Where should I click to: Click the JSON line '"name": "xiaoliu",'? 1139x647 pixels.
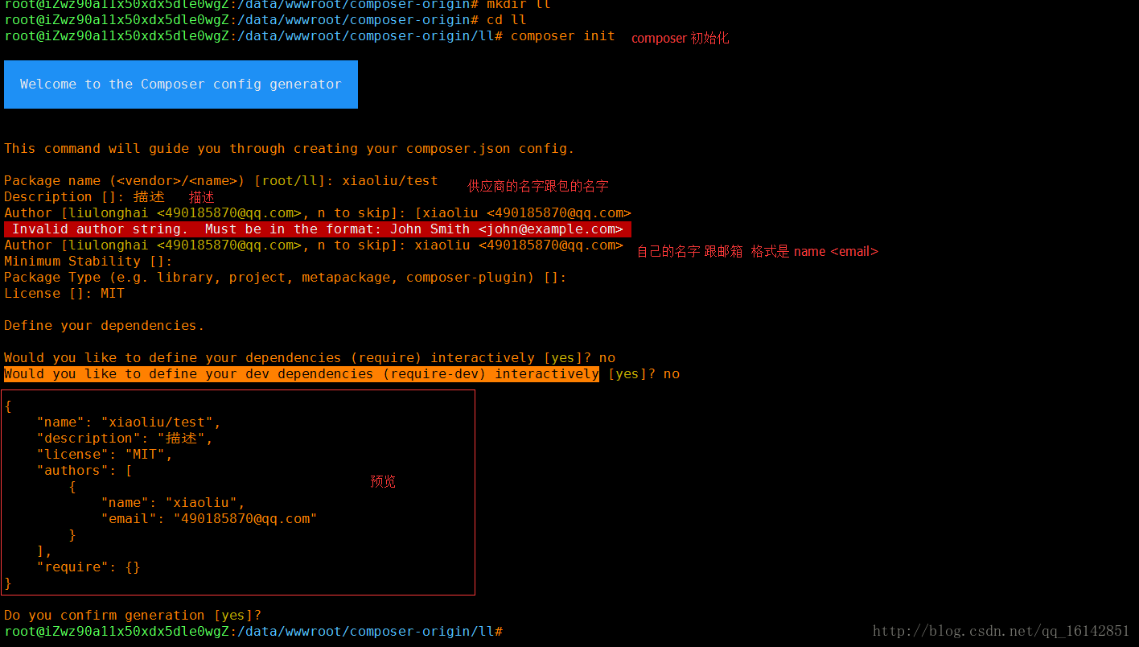click(x=173, y=503)
